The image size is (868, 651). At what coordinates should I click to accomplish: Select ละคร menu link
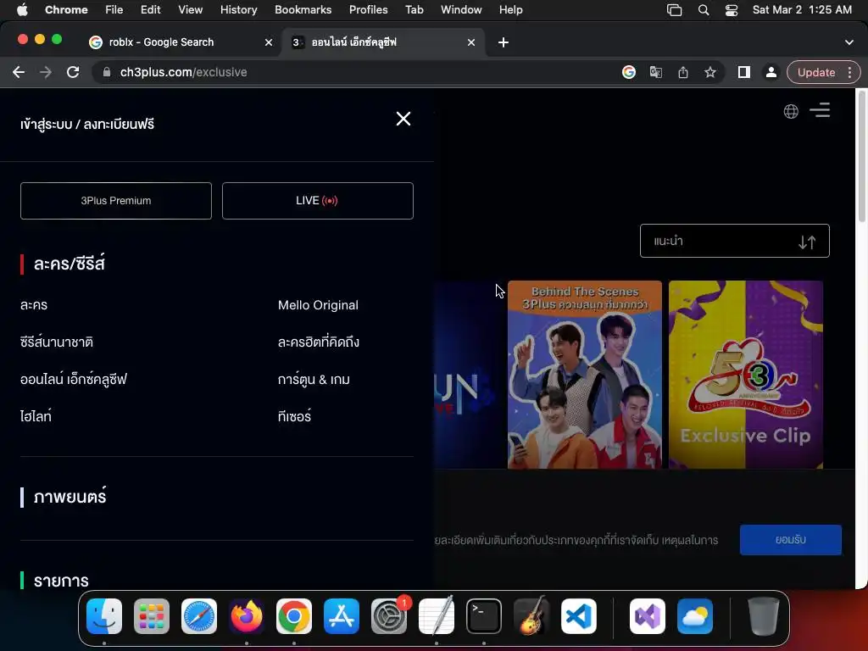(34, 305)
